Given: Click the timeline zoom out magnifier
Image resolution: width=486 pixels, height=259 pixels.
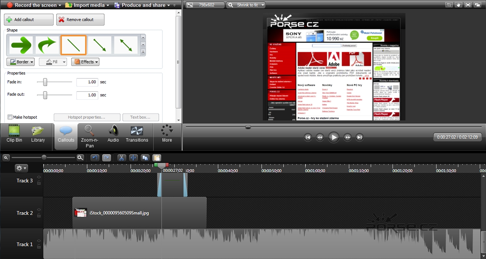Looking at the screenshot, I should point(6,157).
